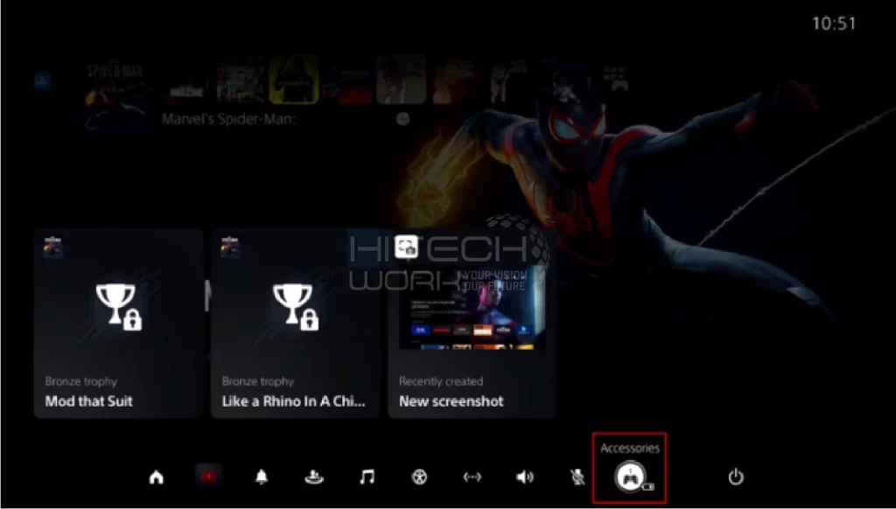Image resolution: width=896 pixels, height=509 pixels.
Task: Open the Accessories controller icon
Action: tap(630, 477)
